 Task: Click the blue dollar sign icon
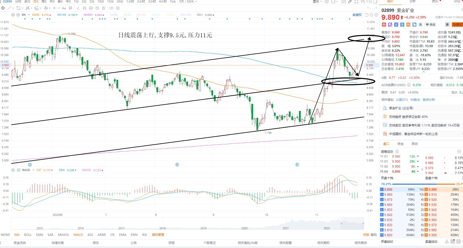(402, 25)
